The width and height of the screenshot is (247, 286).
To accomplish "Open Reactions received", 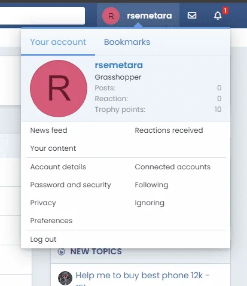I will coord(169,130).
